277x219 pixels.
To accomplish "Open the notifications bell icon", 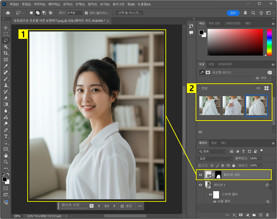I will click(x=245, y=13).
